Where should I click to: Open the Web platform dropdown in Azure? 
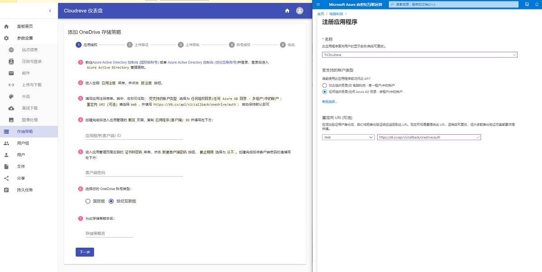348,137
